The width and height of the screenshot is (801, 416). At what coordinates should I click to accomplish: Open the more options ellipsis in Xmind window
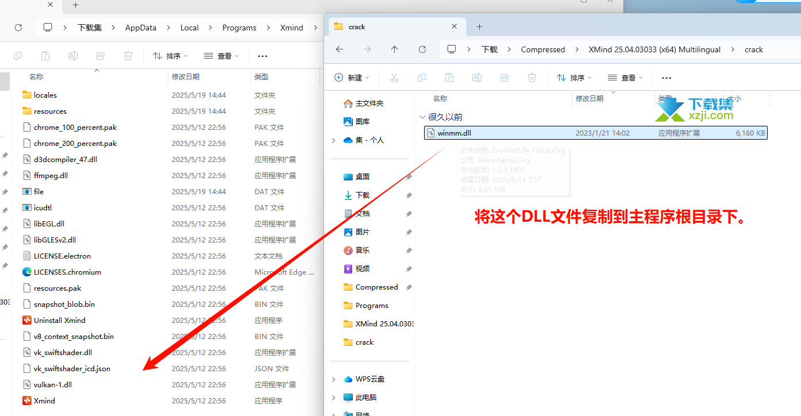[263, 56]
